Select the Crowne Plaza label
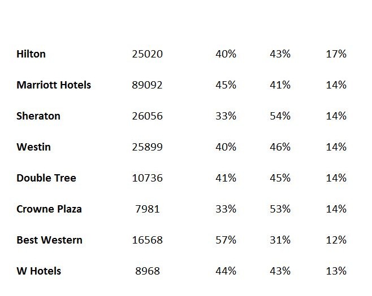Image resolution: width=372 pixels, height=296 pixels. 49,209
